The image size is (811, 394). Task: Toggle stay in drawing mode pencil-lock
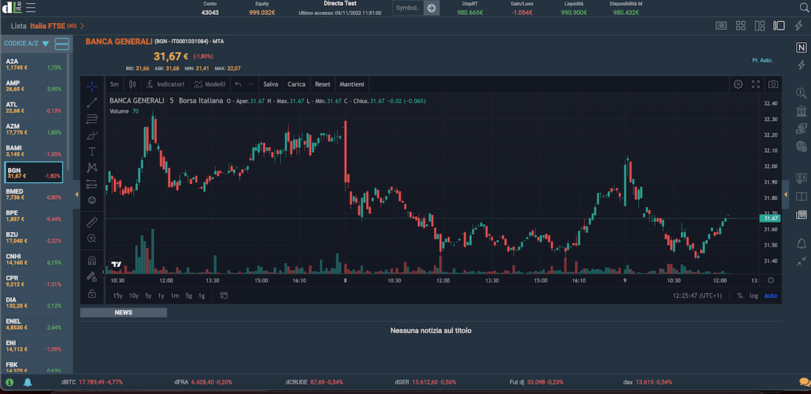pos(92,277)
